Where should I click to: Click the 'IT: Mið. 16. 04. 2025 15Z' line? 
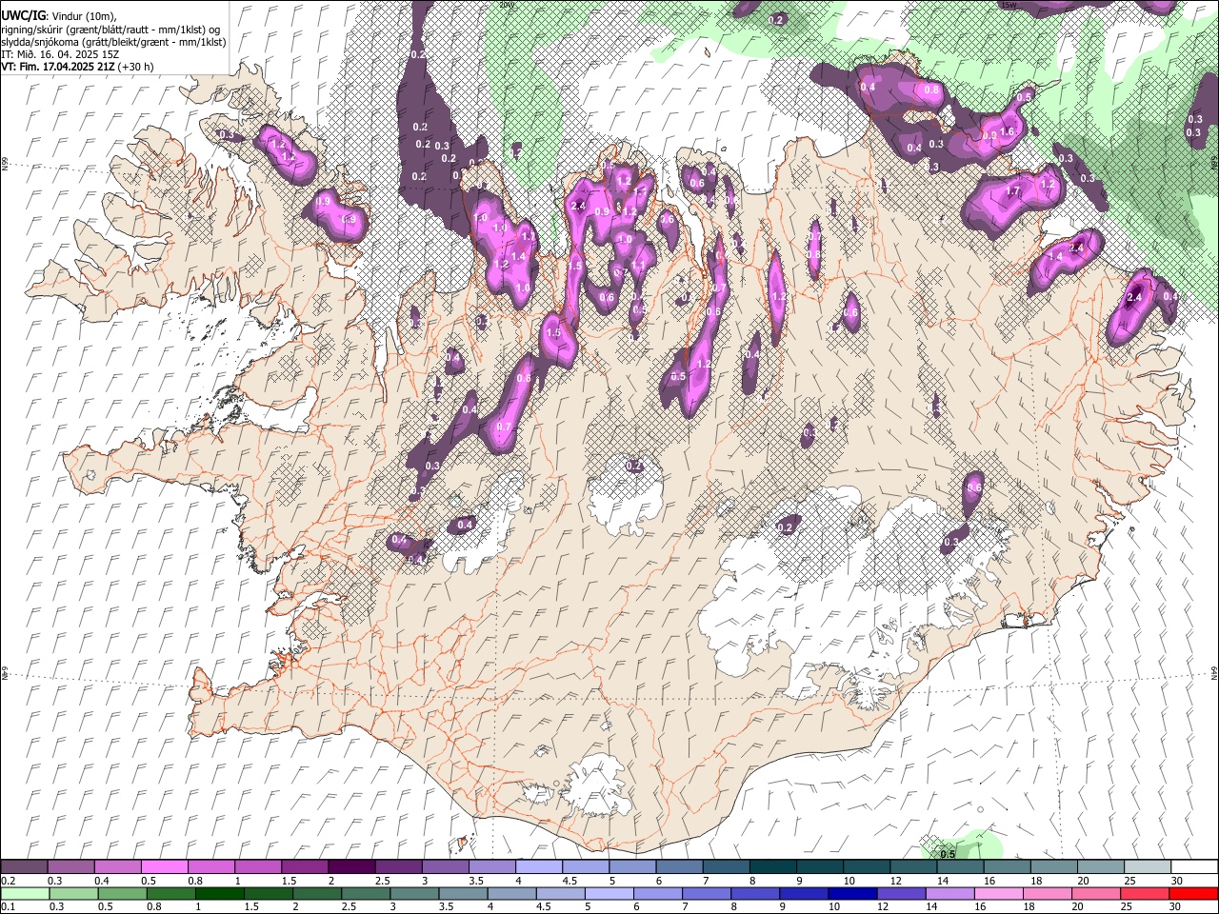pyautogui.click(x=60, y=54)
